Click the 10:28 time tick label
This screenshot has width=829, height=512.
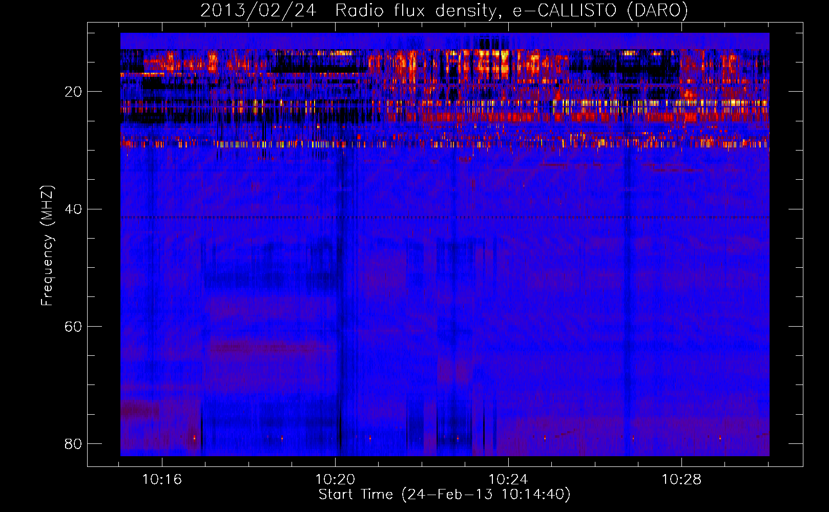click(681, 480)
